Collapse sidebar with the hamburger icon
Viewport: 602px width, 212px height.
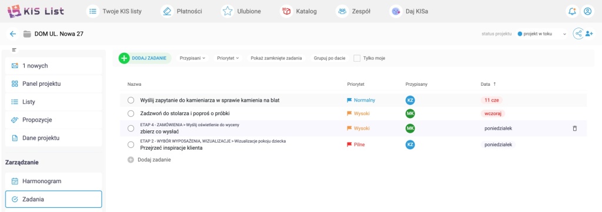14,50
